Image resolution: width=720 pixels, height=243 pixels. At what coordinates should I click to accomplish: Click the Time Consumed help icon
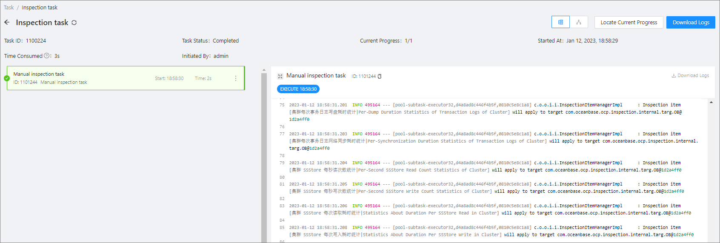click(47, 56)
